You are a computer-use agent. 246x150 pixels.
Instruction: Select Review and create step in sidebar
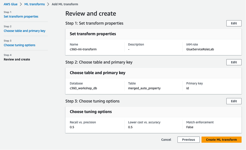coord(17,59)
